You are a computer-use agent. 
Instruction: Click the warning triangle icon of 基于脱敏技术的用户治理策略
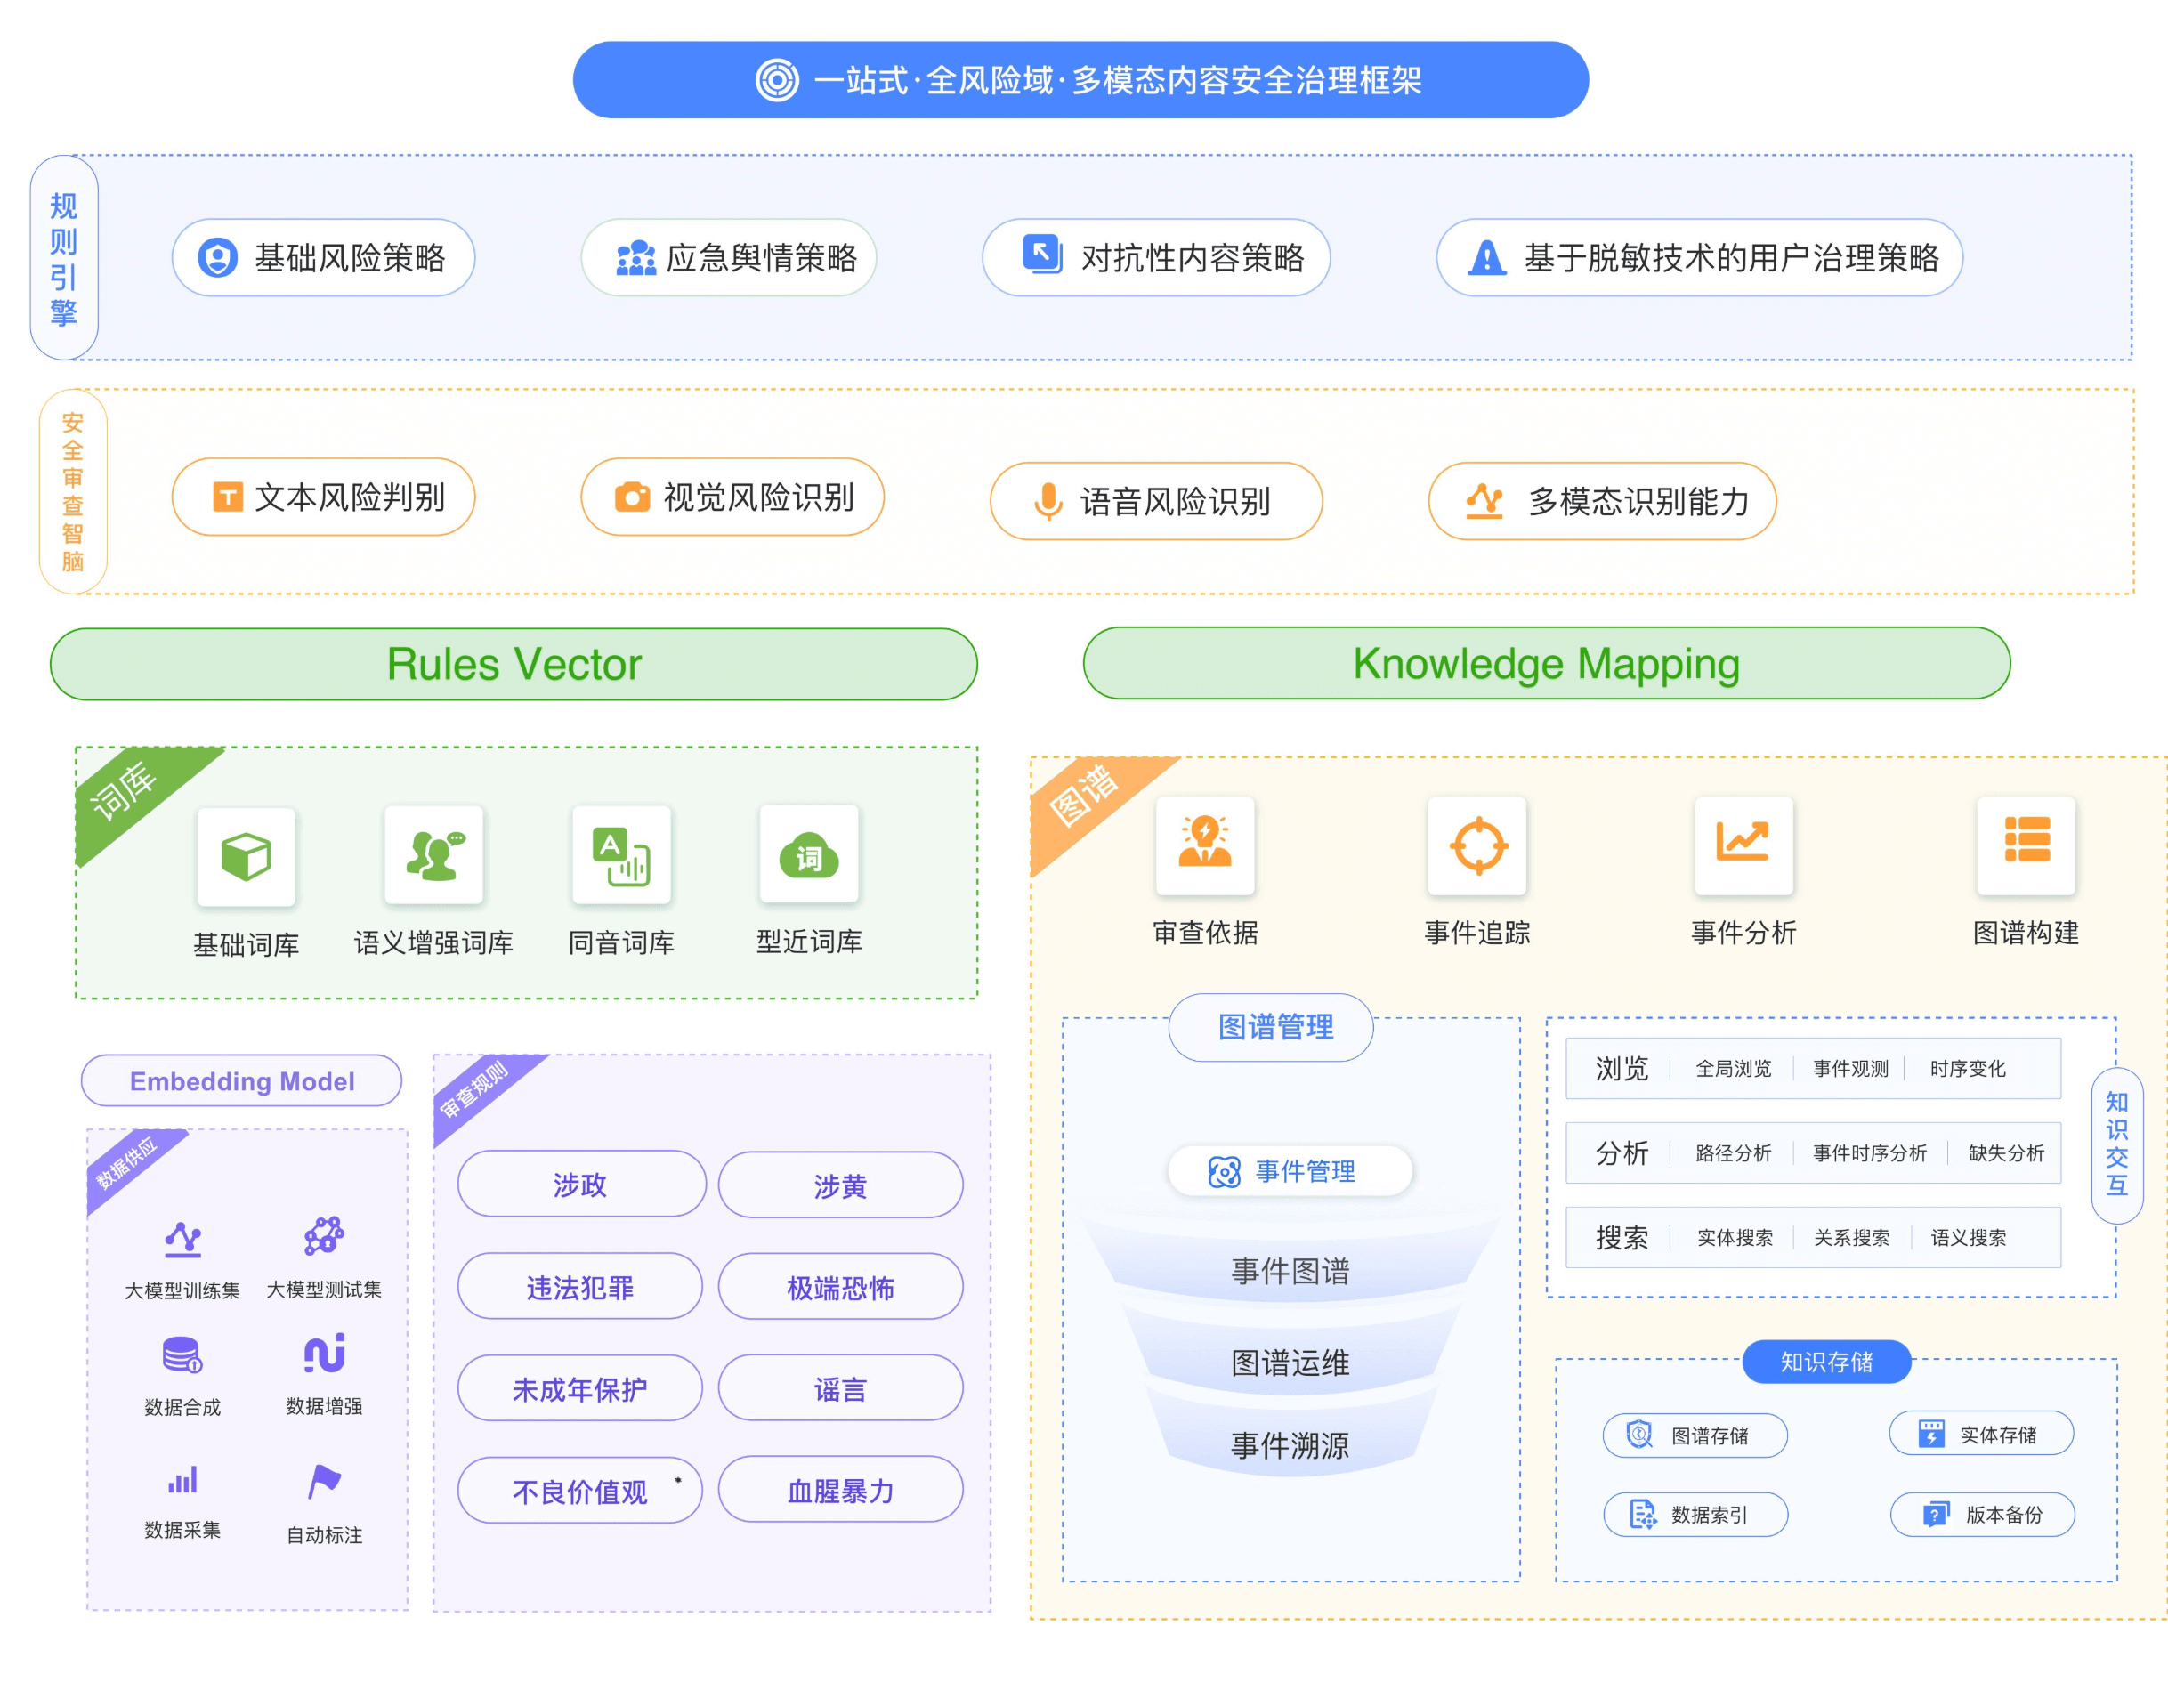1486,257
